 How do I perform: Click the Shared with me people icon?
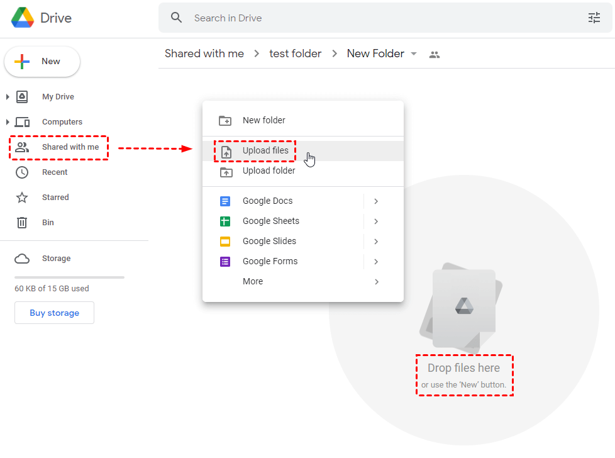pyautogui.click(x=22, y=147)
